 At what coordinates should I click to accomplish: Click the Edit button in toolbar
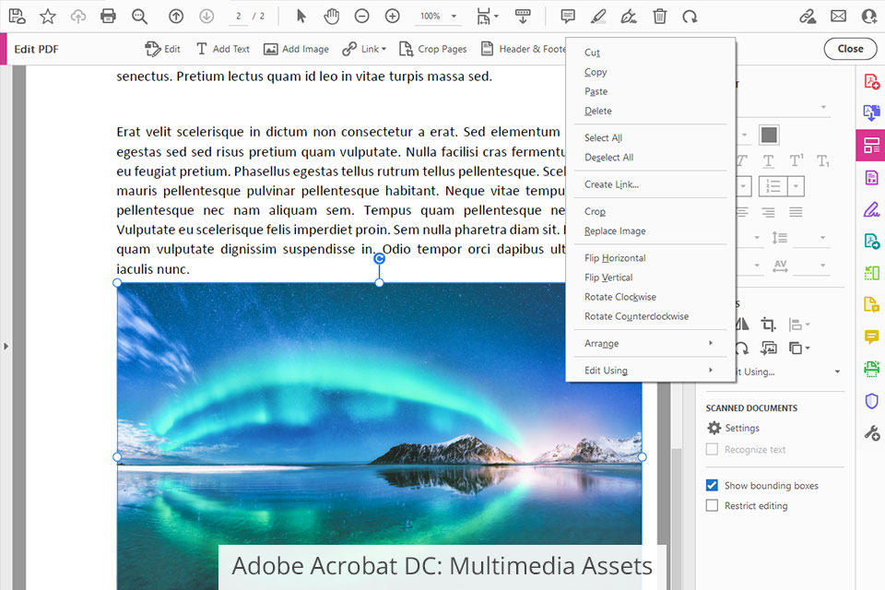click(x=162, y=49)
